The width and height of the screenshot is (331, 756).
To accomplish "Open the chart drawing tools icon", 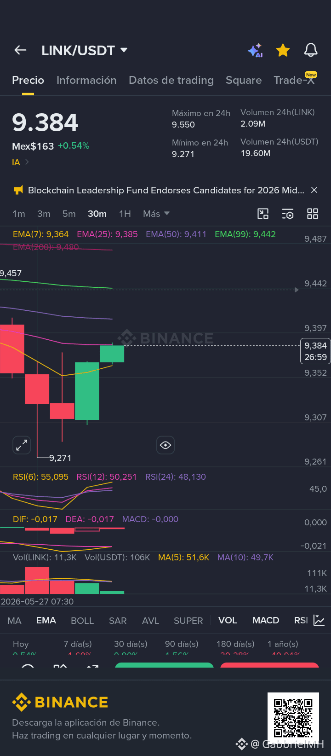I will click(263, 214).
